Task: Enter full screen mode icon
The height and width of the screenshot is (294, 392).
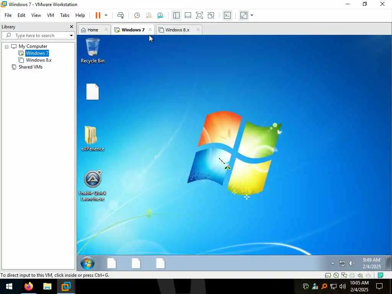Action: click(199, 15)
